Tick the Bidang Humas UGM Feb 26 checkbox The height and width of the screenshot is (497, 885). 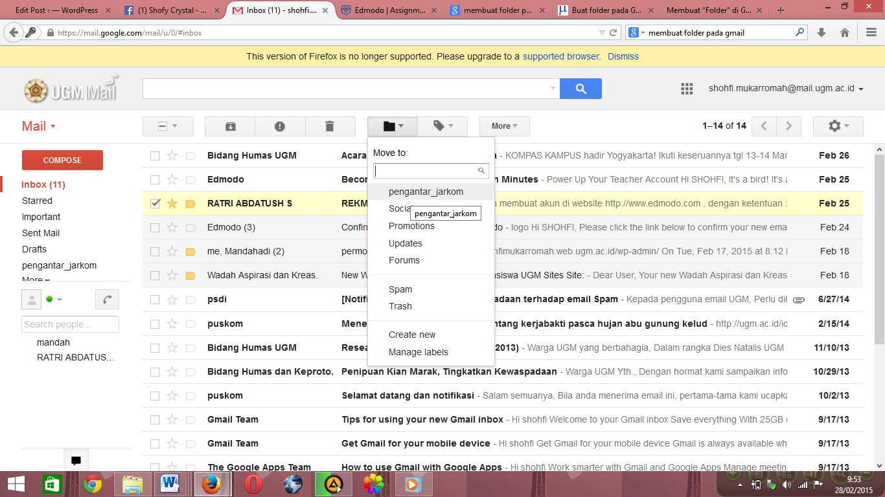(x=155, y=155)
